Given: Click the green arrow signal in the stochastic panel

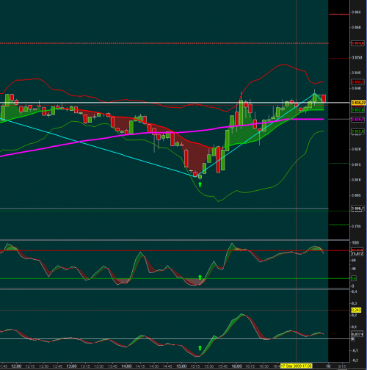Looking at the screenshot, I should tap(200, 277).
